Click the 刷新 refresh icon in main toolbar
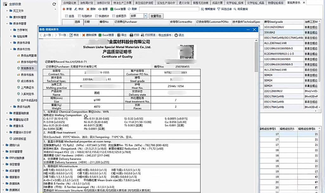325x193 pixels. 129,9
